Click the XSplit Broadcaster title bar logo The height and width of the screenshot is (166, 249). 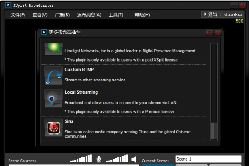click(8, 5)
